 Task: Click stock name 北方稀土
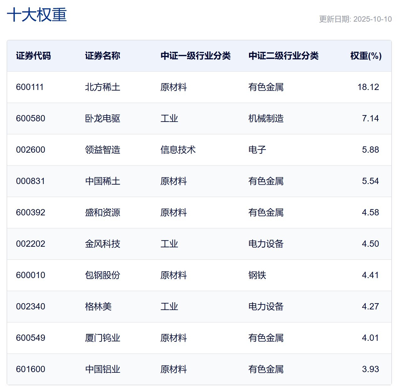pyautogui.click(x=103, y=87)
